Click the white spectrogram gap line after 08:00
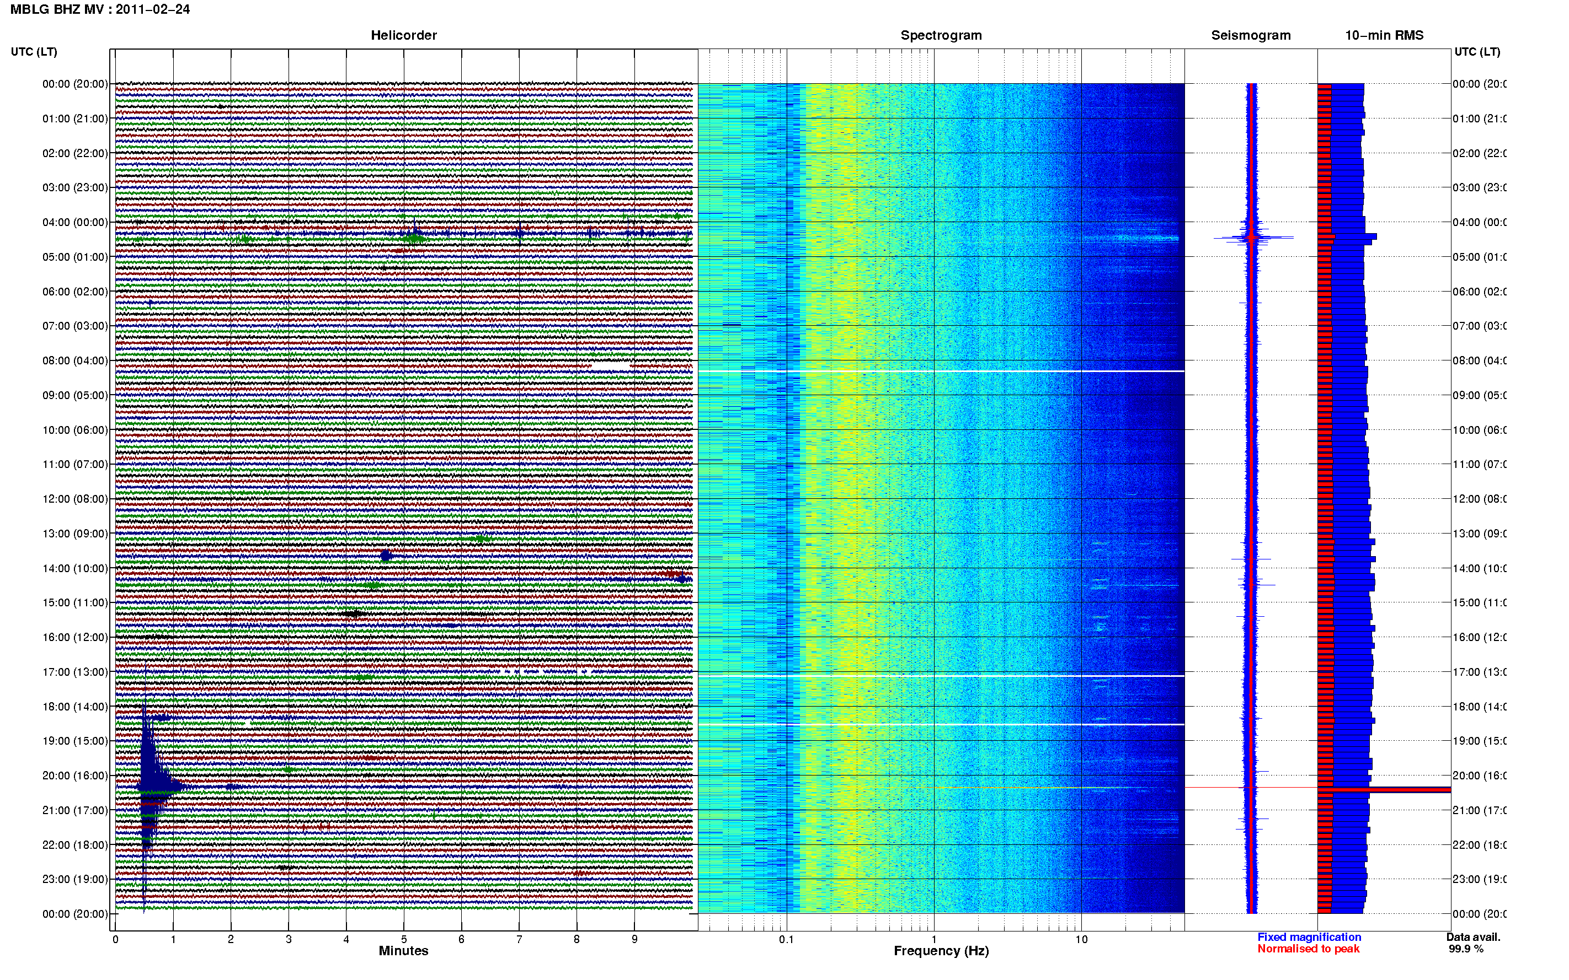The image size is (1569, 980). tap(941, 371)
